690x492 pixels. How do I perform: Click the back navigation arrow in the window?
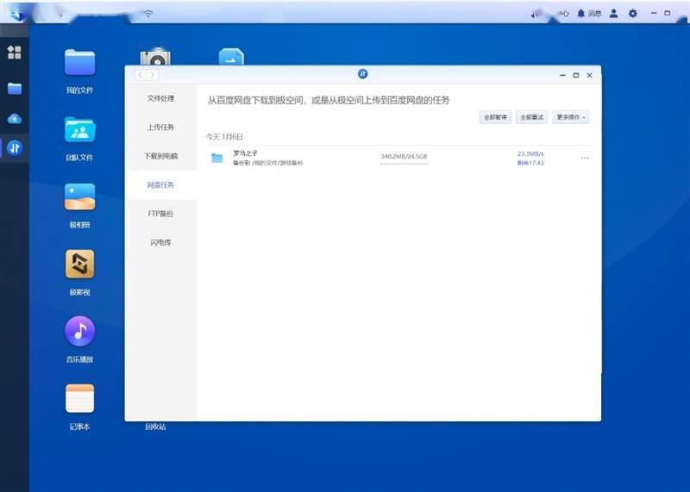point(140,76)
